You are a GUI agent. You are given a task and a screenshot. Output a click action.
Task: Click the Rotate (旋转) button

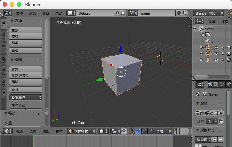point(26,37)
